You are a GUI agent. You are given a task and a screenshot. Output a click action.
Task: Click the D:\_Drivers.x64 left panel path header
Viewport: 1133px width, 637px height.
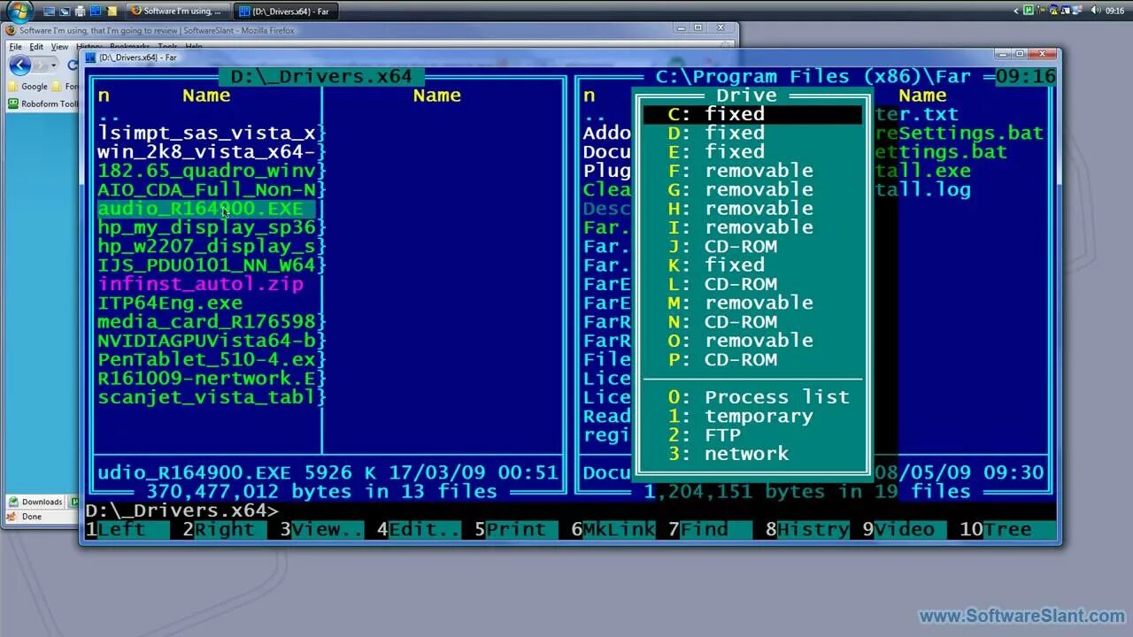tap(321, 77)
